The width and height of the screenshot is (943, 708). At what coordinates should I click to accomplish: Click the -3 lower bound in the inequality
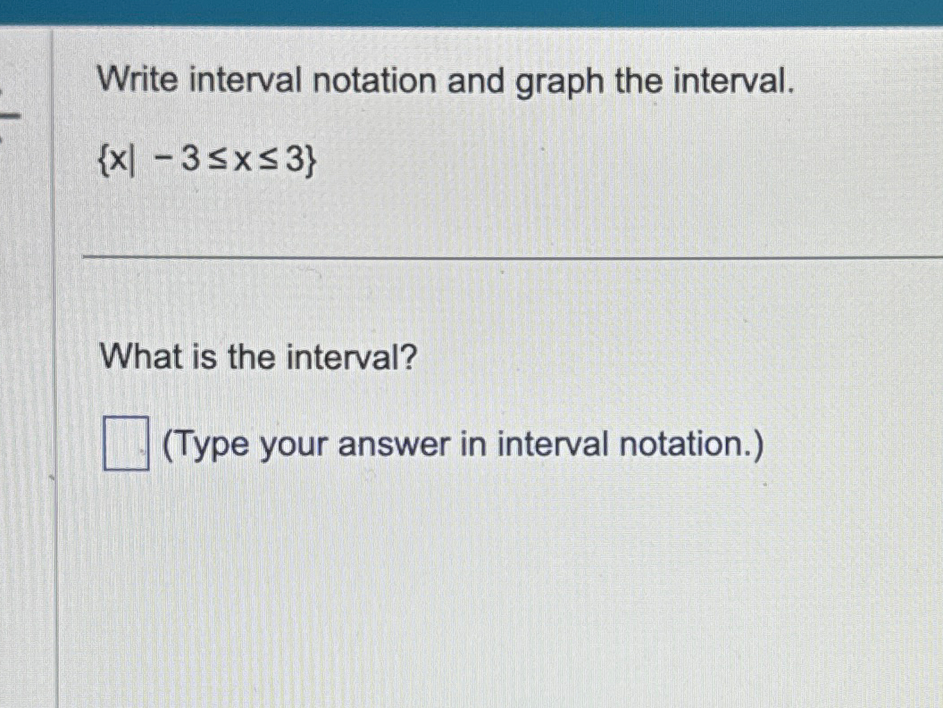pos(177,160)
